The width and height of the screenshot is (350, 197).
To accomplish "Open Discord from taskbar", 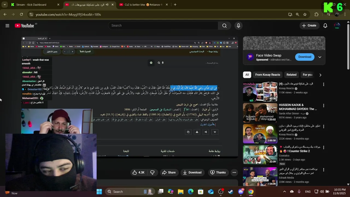I will [x=241, y=192].
